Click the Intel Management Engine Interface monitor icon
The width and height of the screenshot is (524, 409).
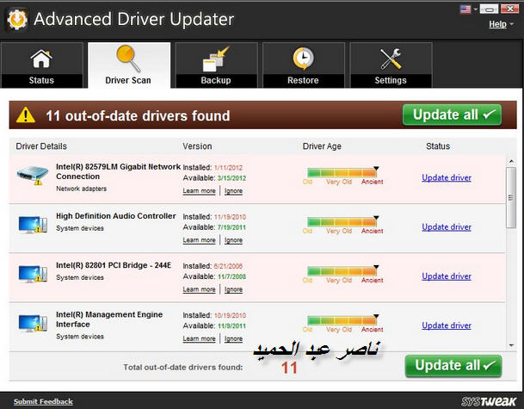[33, 323]
